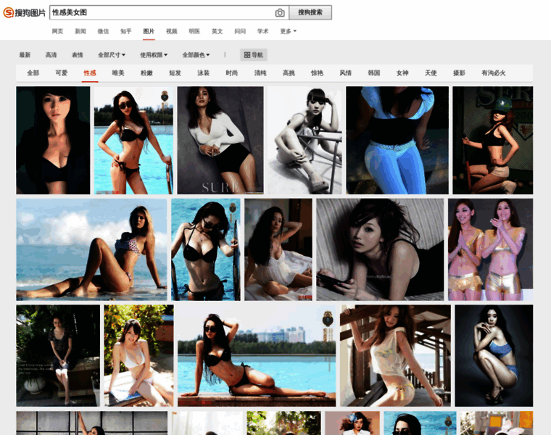Open the 新闻 search tab
Screen dimensions: 551x435
(80, 31)
